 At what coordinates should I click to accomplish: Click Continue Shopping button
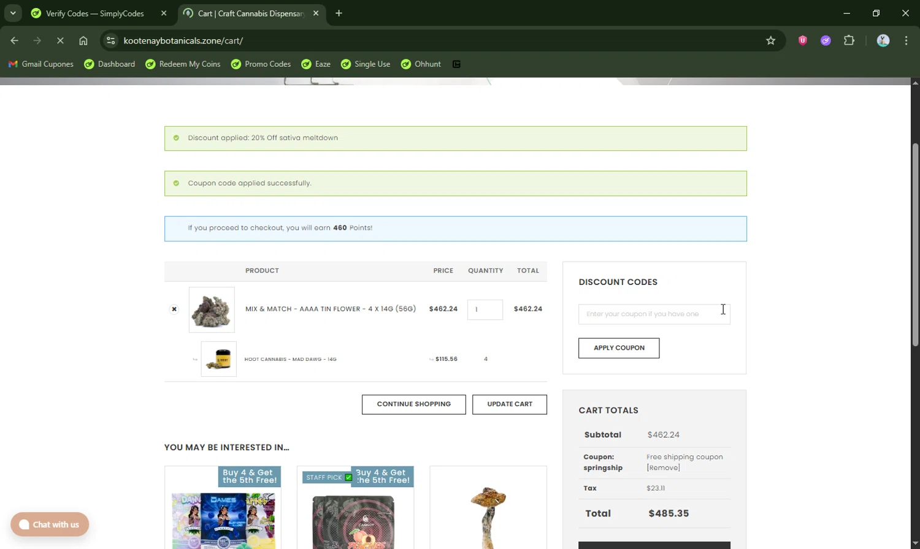[x=414, y=404]
